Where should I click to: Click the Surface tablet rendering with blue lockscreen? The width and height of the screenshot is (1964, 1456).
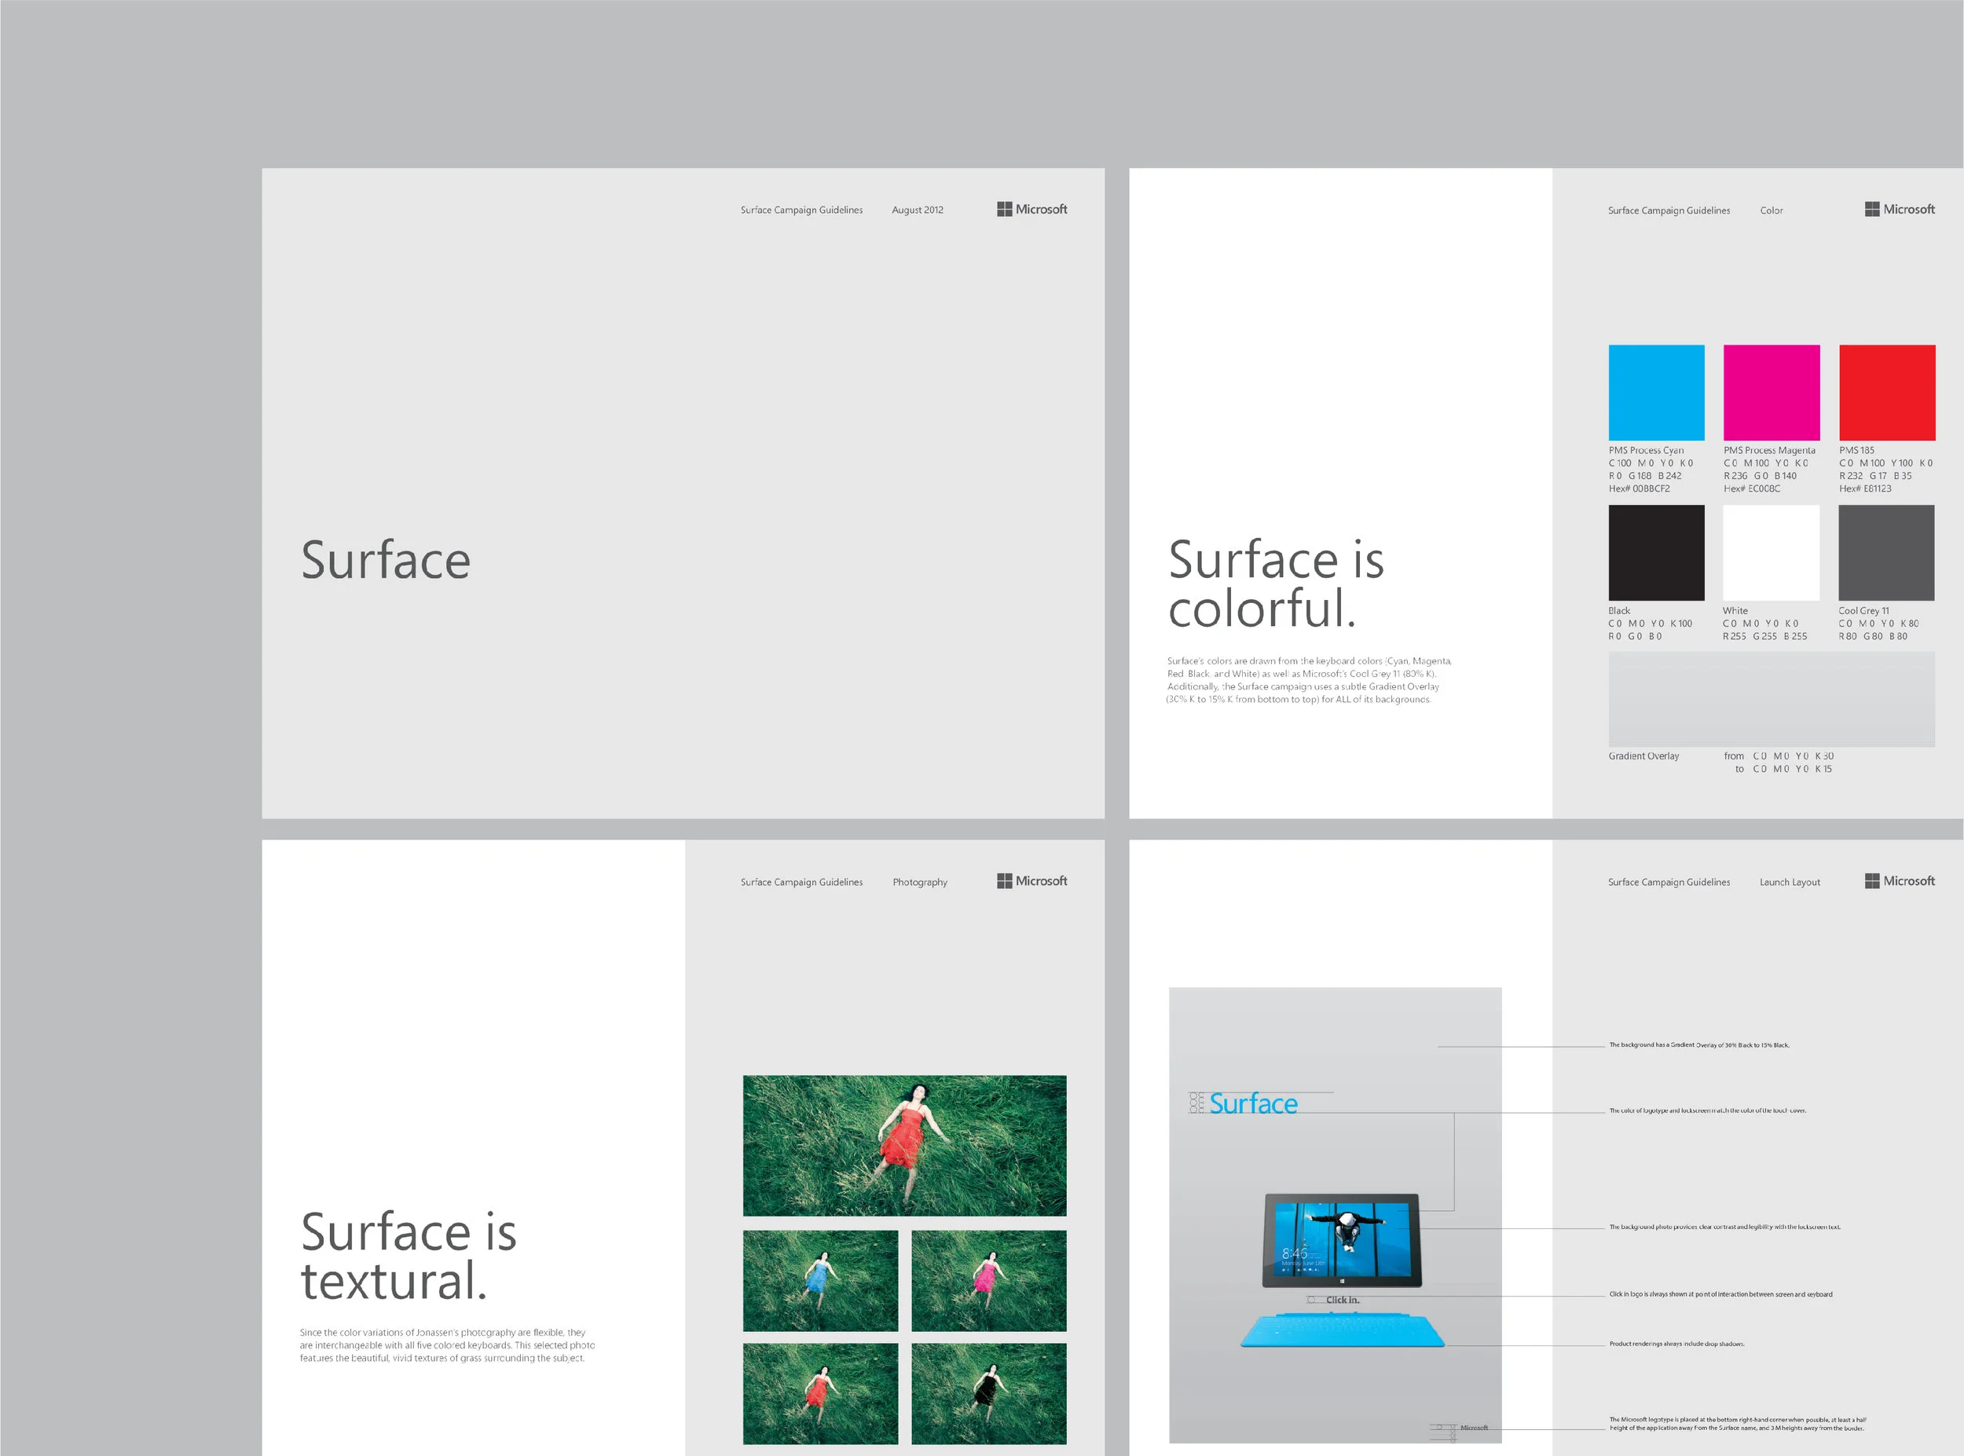coord(1342,1241)
